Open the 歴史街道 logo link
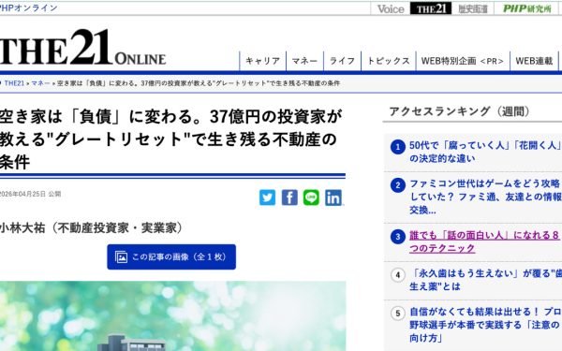The height and width of the screenshot is (351, 562). (x=473, y=8)
